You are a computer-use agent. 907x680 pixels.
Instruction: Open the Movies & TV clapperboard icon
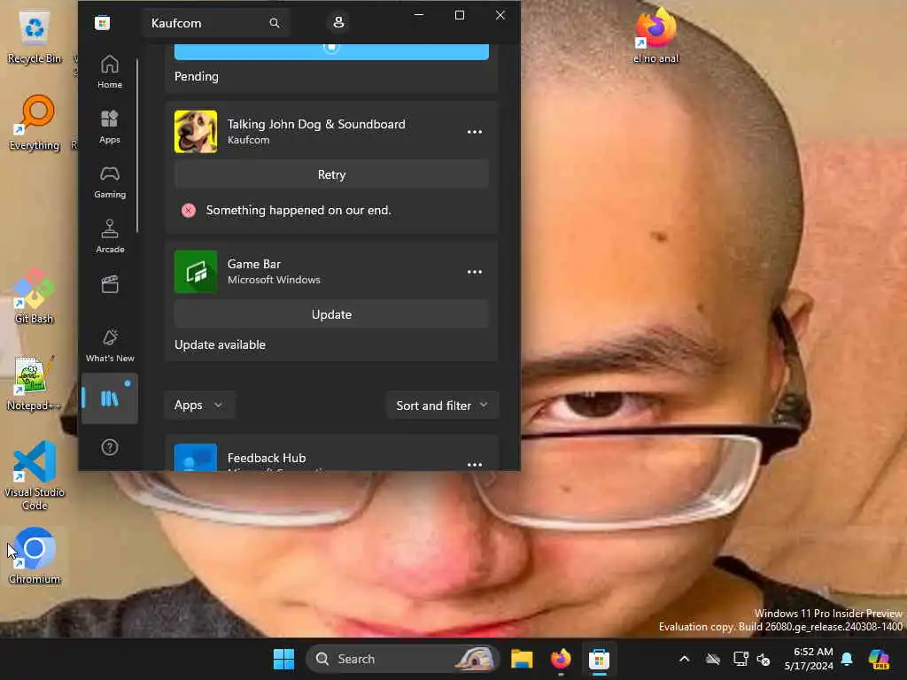tap(109, 284)
